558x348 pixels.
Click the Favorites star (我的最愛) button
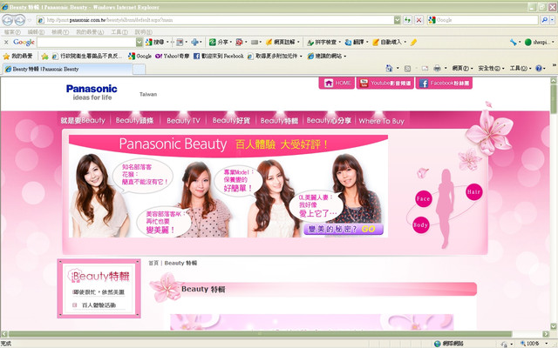tap(17, 56)
